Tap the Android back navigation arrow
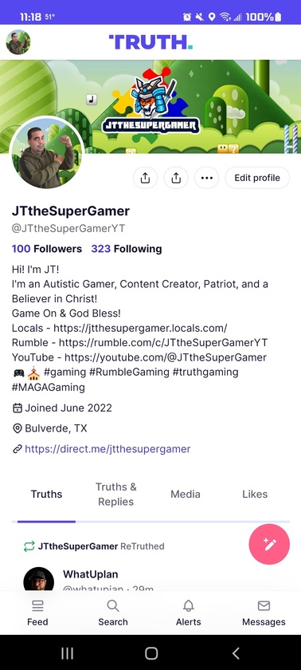 [236, 653]
